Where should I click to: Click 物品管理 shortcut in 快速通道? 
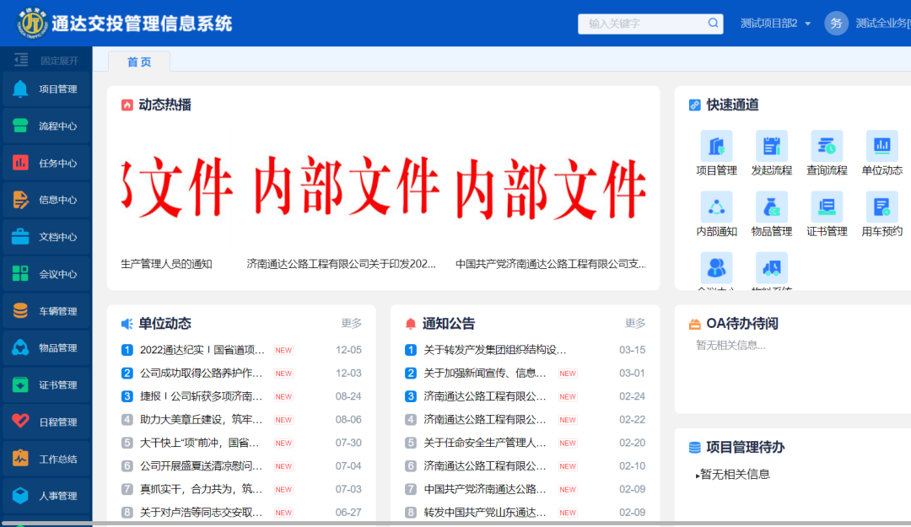point(772,214)
